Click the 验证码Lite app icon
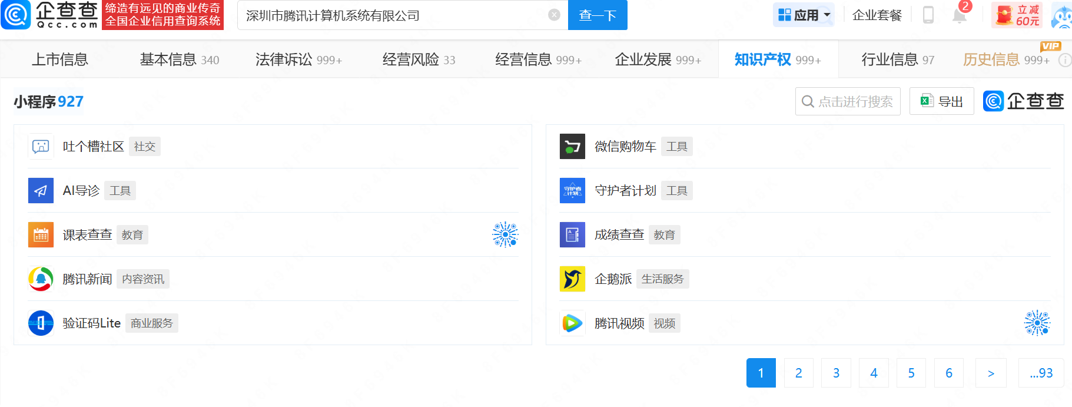 [41, 323]
